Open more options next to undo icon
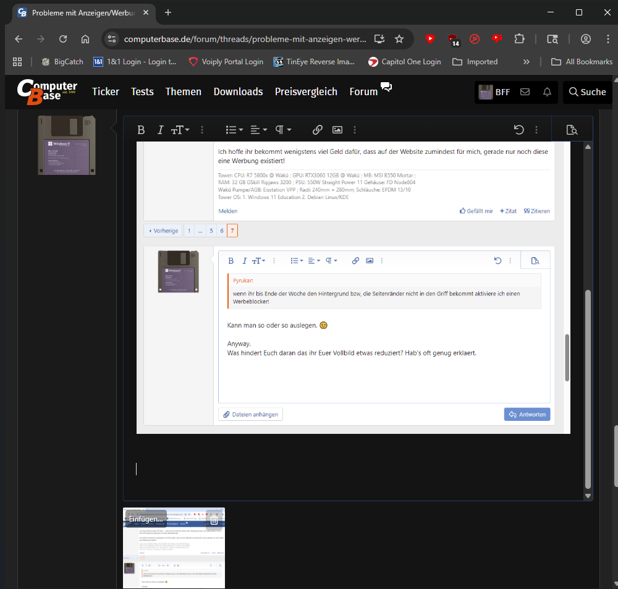The height and width of the screenshot is (589, 618). [x=536, y=130]
